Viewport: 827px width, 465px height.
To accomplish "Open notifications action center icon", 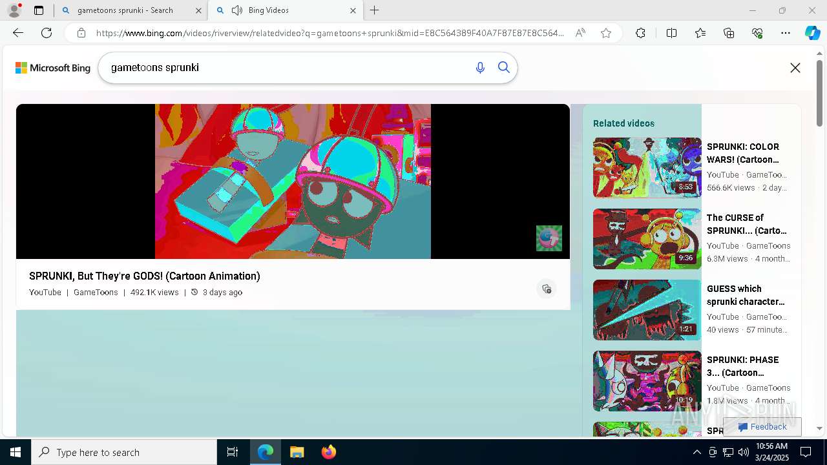I will tap(806, 452).
